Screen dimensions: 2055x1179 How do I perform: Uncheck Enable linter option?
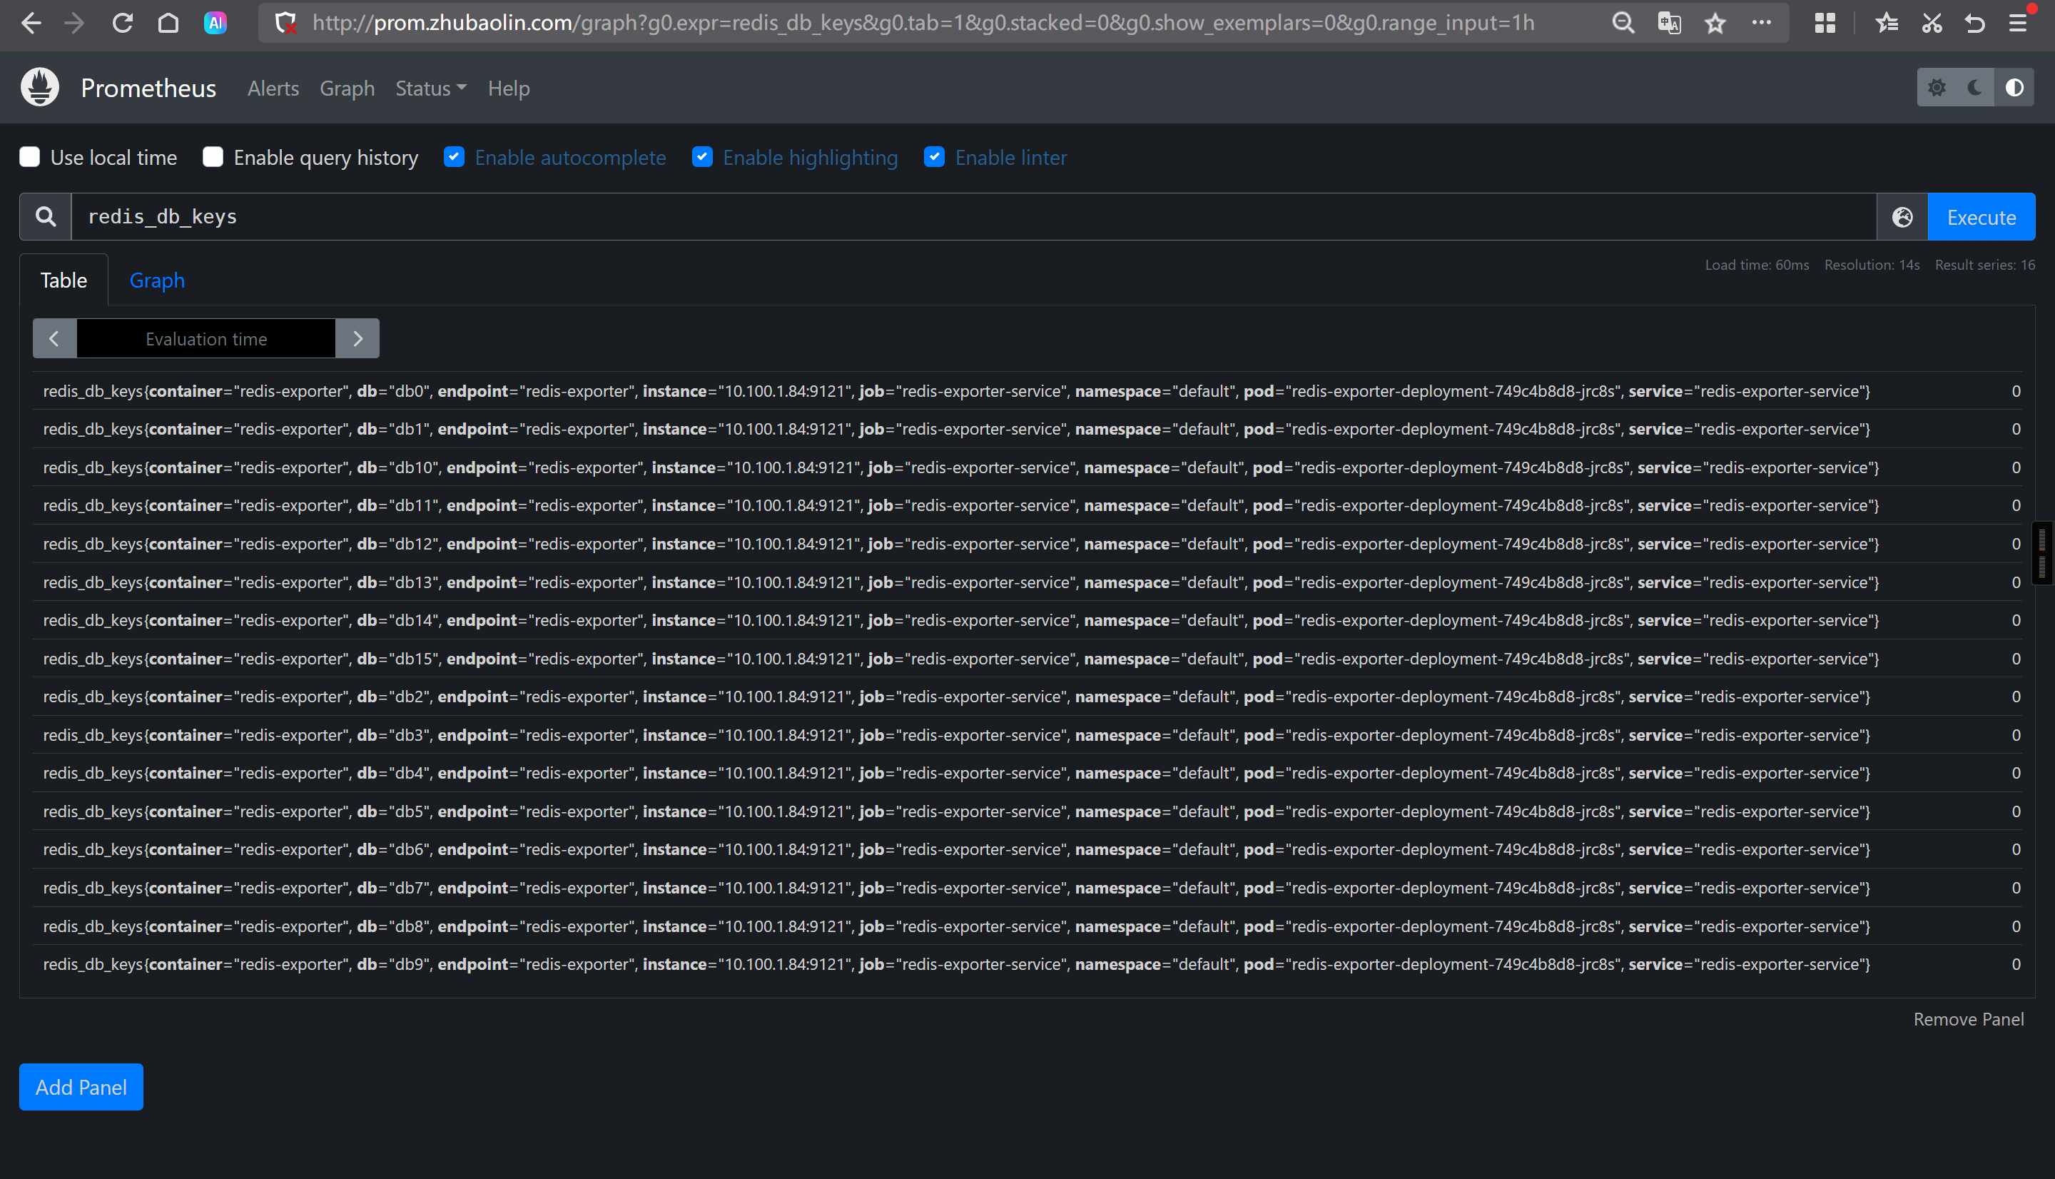(934, 157)
